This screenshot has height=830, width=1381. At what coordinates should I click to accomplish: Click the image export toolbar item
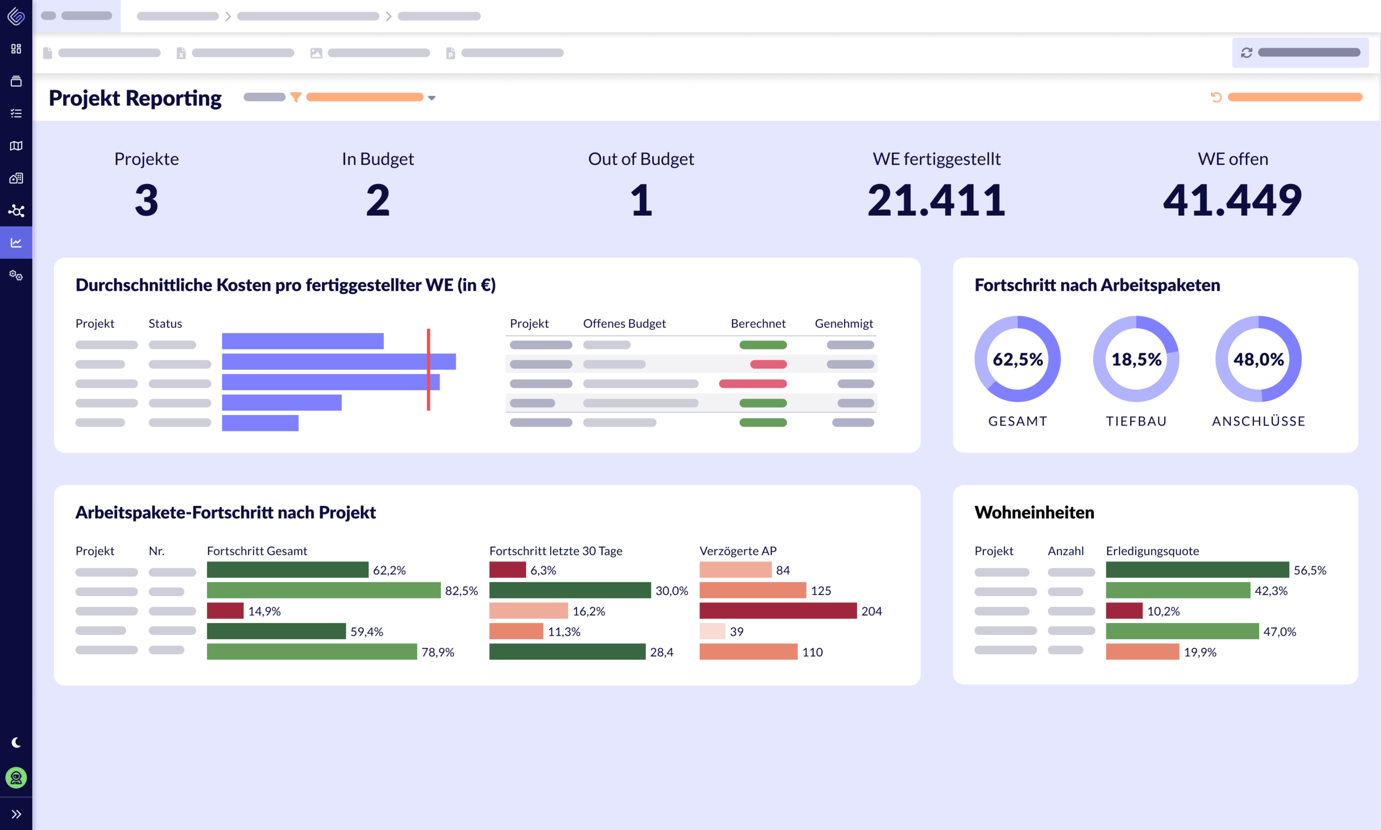[370, 53]
